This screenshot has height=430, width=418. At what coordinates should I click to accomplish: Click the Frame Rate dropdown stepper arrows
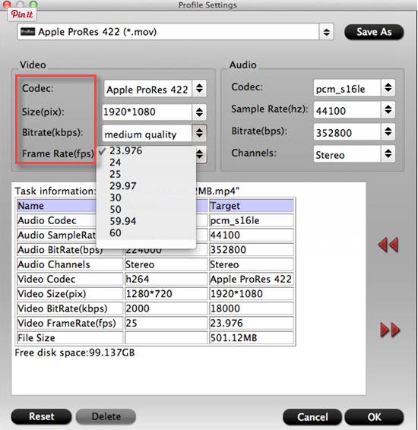tap(200, 154)
